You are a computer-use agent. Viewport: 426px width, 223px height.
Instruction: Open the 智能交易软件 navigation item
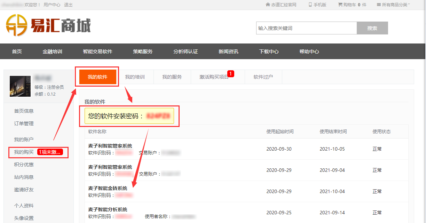coord(97,51)
